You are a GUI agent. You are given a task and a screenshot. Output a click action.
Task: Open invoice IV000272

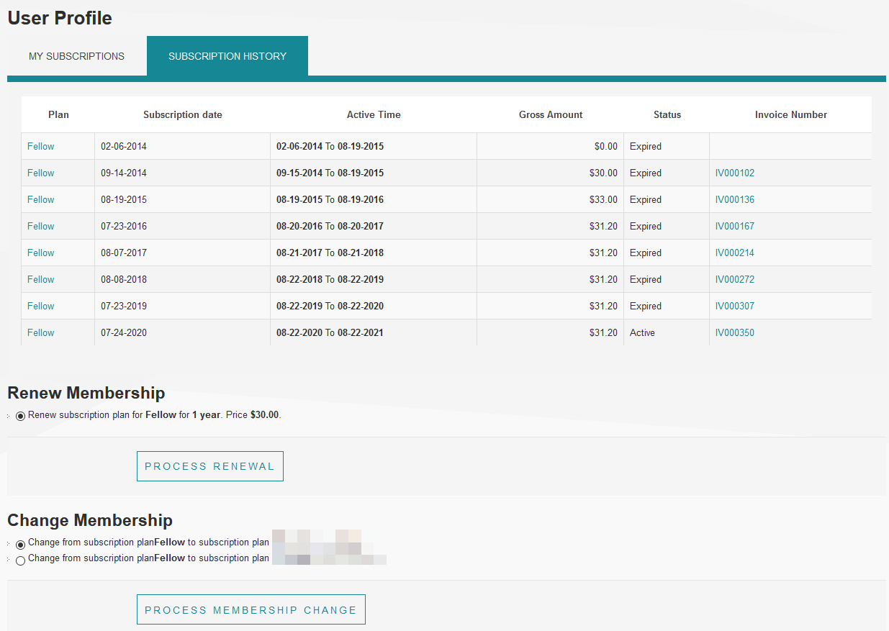735,279
